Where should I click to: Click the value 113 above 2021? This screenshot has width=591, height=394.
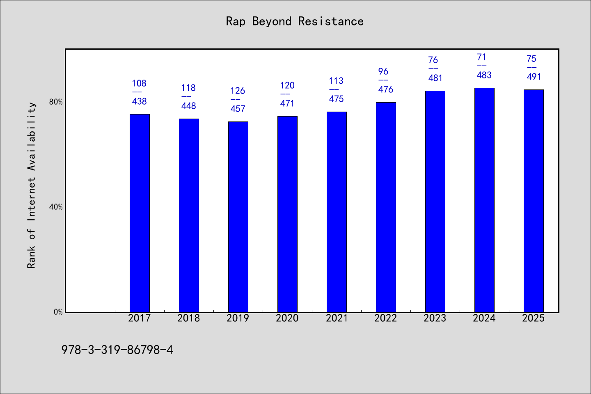(336, 81)
